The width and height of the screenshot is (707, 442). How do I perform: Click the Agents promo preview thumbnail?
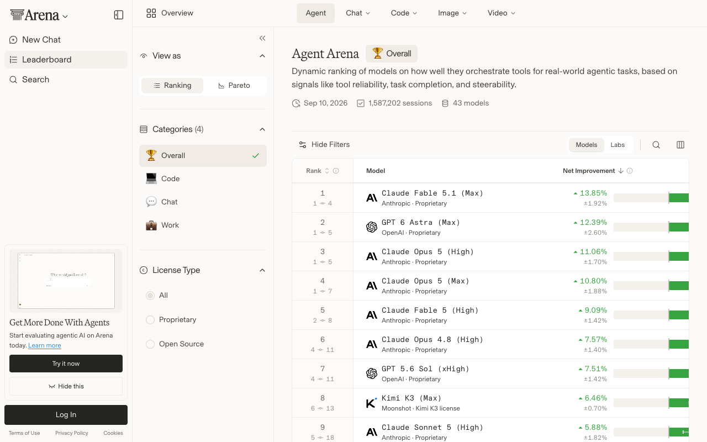point(66,280)
